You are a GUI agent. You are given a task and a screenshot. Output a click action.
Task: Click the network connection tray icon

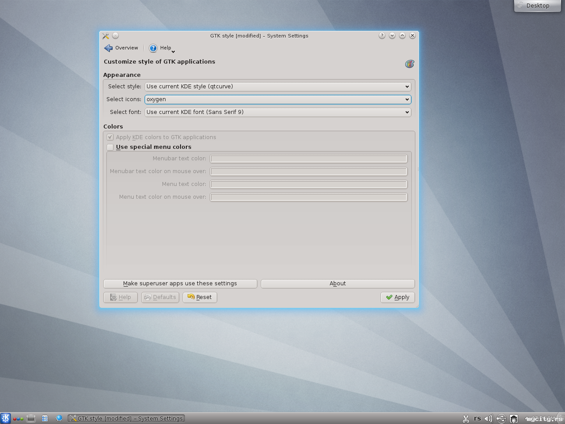(514, 419)
